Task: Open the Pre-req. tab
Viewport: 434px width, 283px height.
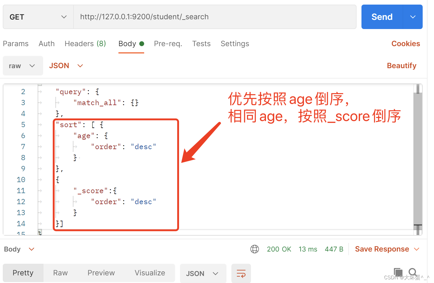Action: (x=168, y=44)
